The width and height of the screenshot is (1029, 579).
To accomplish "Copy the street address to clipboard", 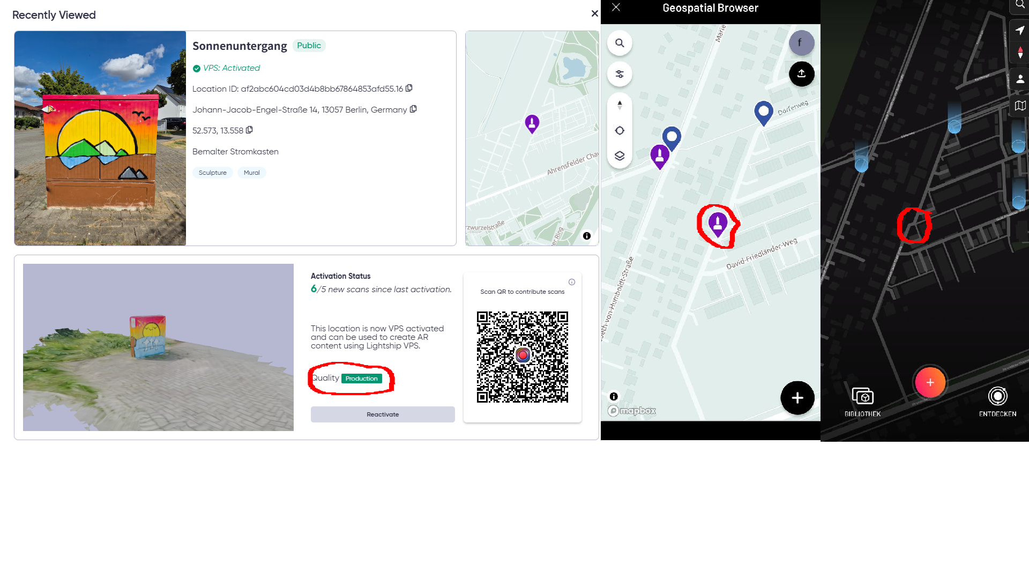I will pos(413,109).
